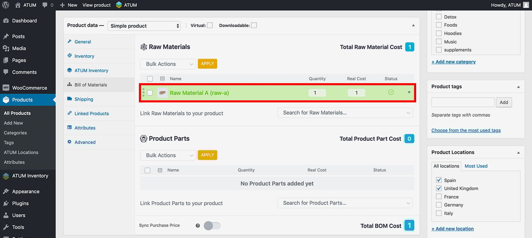Click Raw Material A status check icon
Screen dimensions: 532x238
pyautogui.click(x=391, y=92)
